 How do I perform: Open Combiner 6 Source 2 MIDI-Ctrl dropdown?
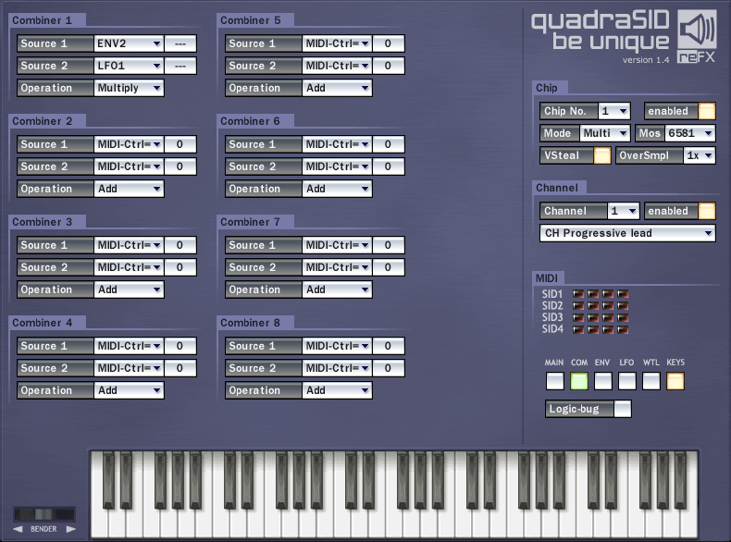[337, 166]
